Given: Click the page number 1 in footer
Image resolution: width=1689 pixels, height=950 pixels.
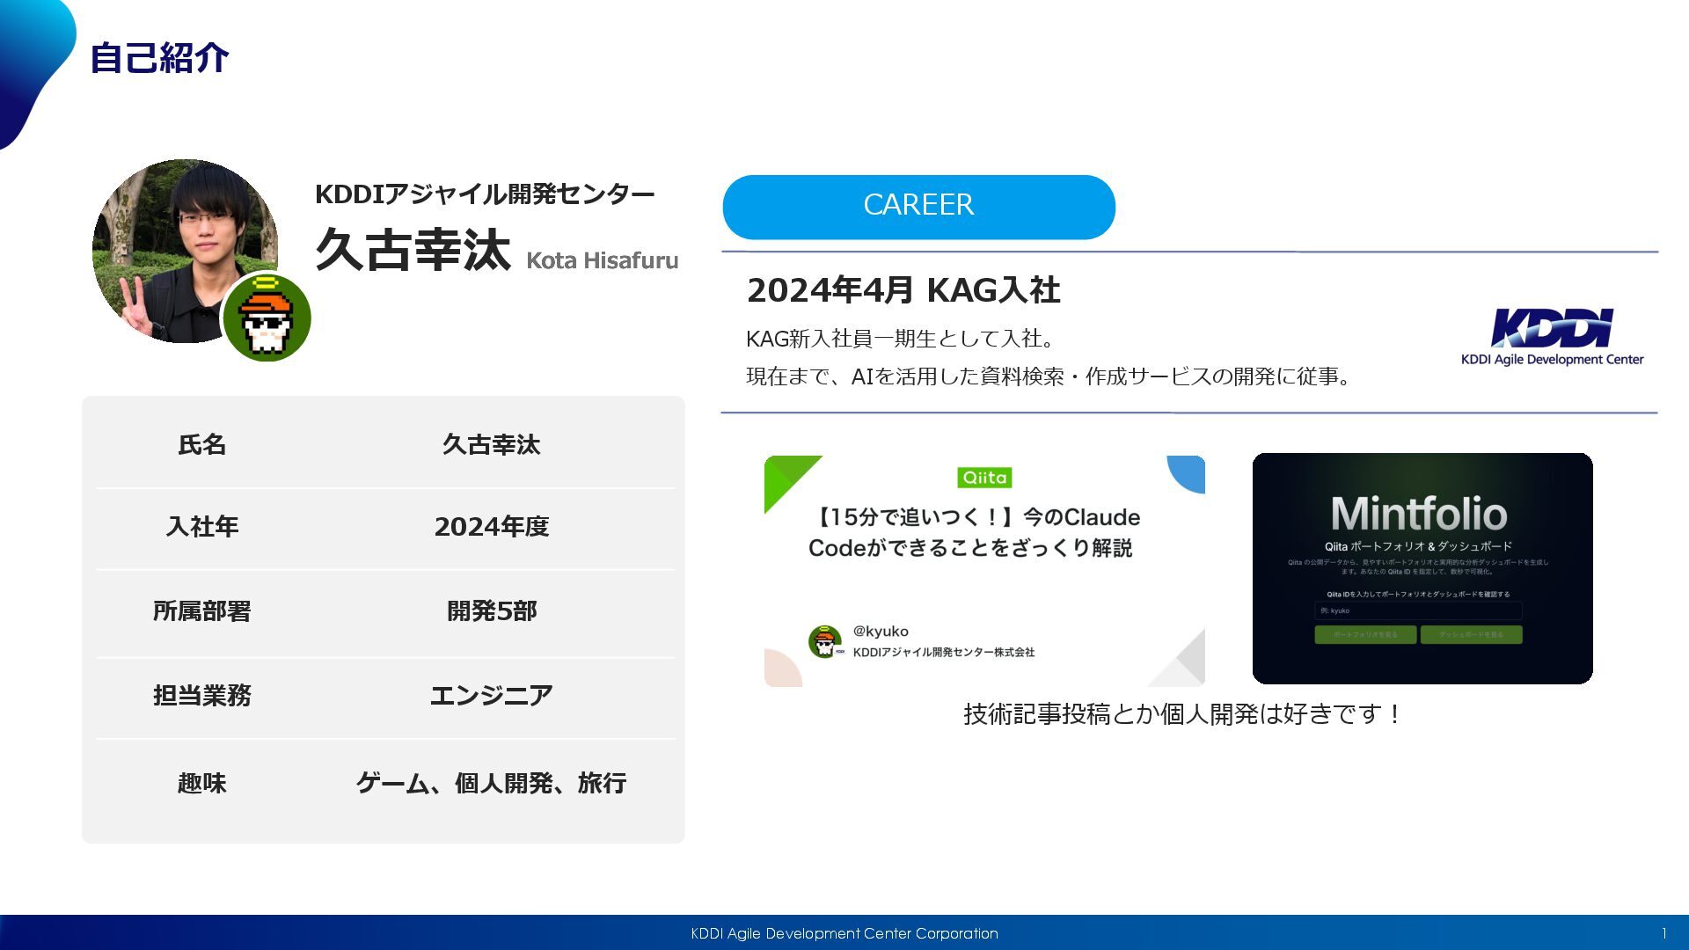Looking at the screenshot, I should (1663, 933).
